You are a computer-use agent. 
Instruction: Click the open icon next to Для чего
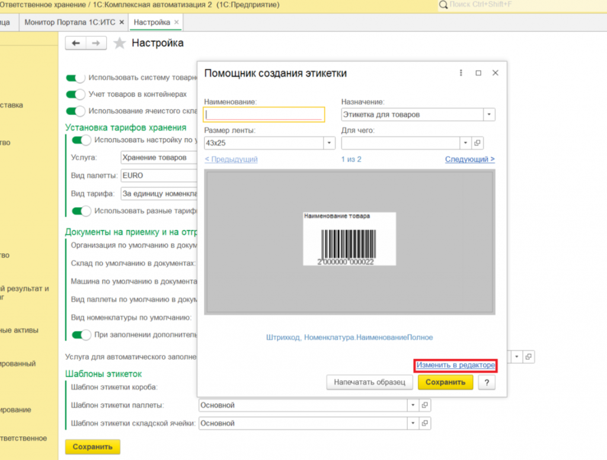tap(477, 143)
